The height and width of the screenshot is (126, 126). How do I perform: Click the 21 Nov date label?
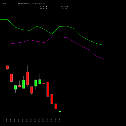[23, 120]
